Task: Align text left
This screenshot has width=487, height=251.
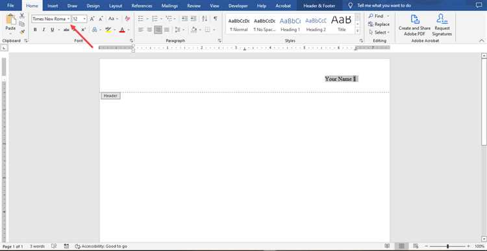Action: (x=141, y=30)
